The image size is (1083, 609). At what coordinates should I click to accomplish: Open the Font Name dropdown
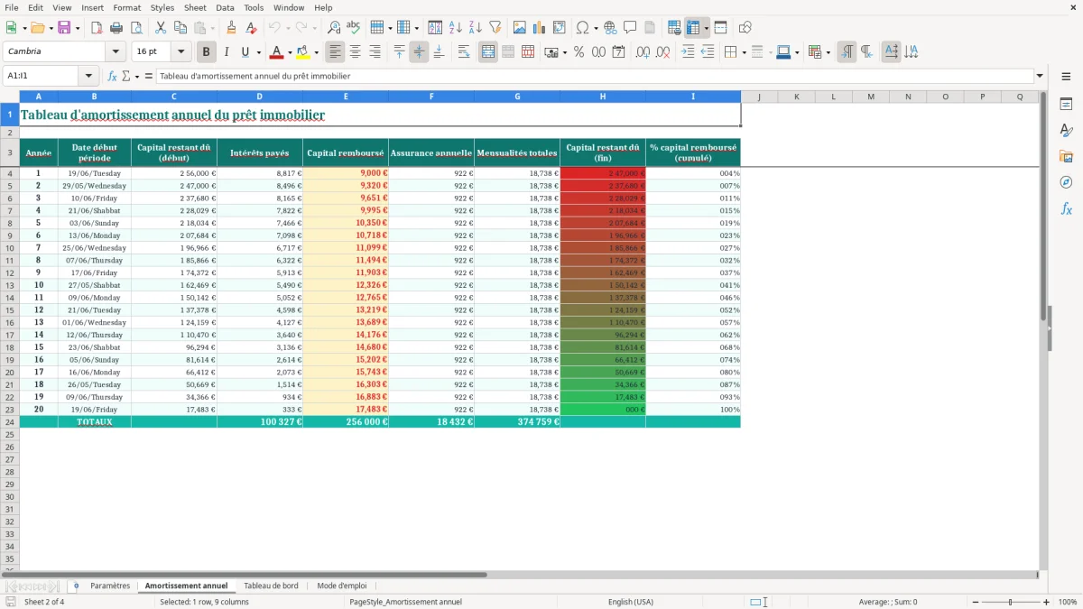click(116, 52)
